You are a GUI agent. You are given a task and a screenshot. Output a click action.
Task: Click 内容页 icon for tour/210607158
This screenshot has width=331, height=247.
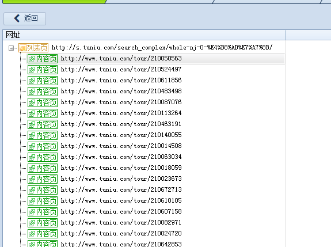click(x=43, y=212)
